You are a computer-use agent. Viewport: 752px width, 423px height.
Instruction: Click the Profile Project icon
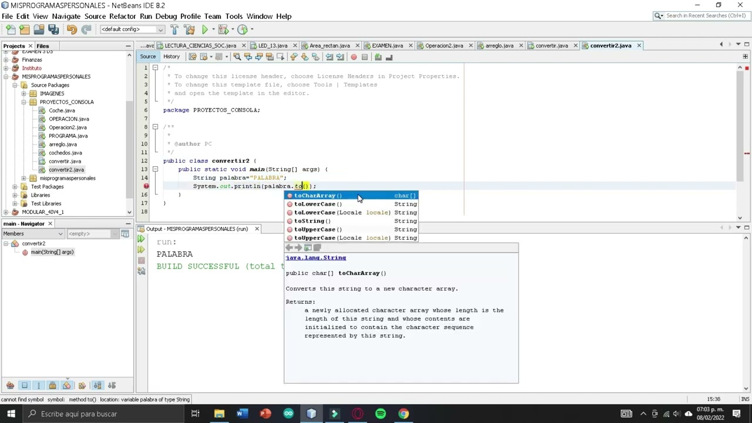pos(243,29)
